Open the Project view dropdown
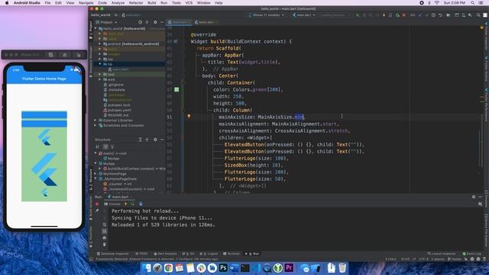 (x=106, y=22)
